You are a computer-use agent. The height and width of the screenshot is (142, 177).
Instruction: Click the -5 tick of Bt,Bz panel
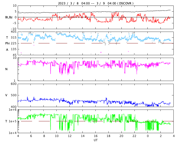tap(15, 23)
